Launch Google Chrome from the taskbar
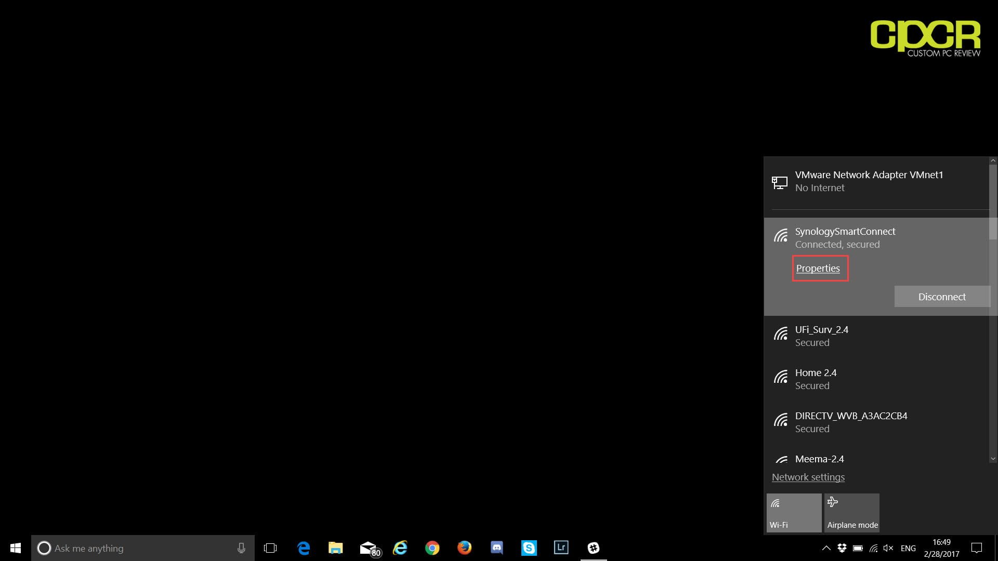The height and width of the screenshot is (561, 998). coord(432,548)
